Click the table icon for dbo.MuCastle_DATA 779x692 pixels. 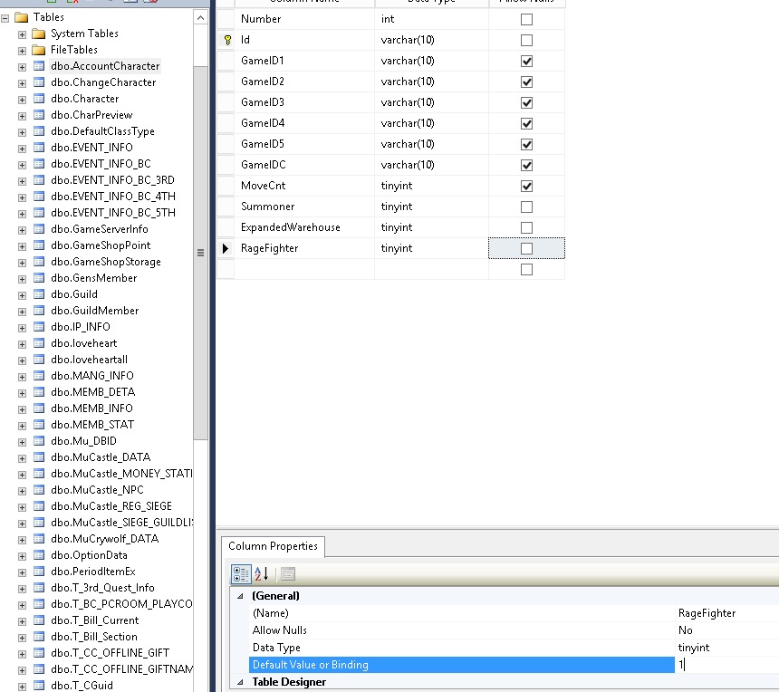(39, 457)
